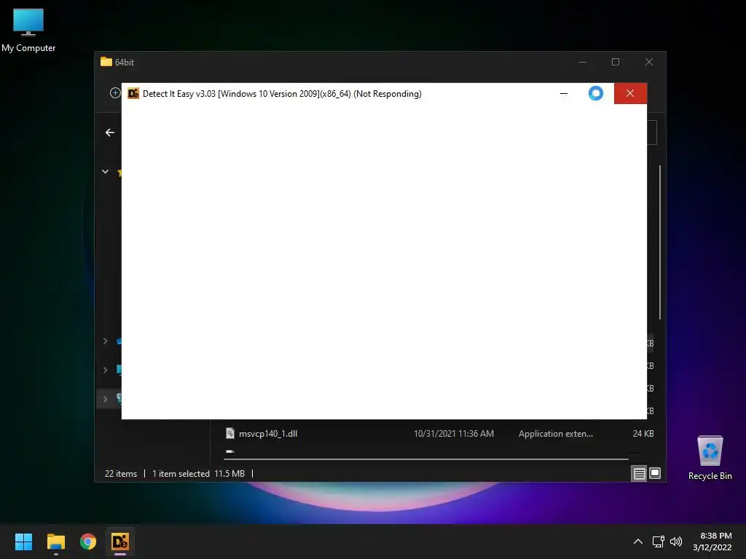Expand the third collapsed navigation tree item

(105, 399)
